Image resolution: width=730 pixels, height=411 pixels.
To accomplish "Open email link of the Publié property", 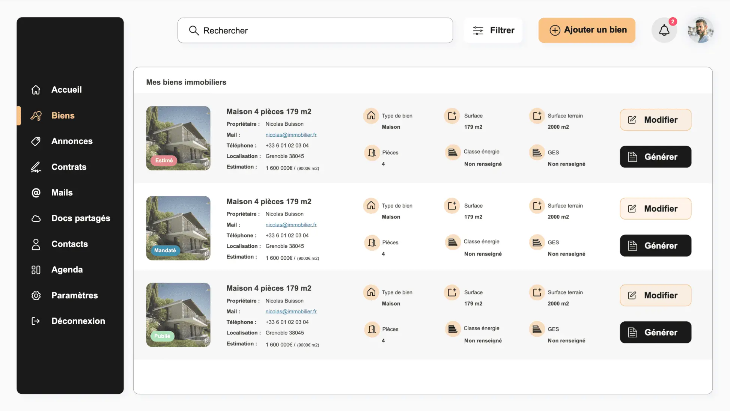I will (291, 312).
